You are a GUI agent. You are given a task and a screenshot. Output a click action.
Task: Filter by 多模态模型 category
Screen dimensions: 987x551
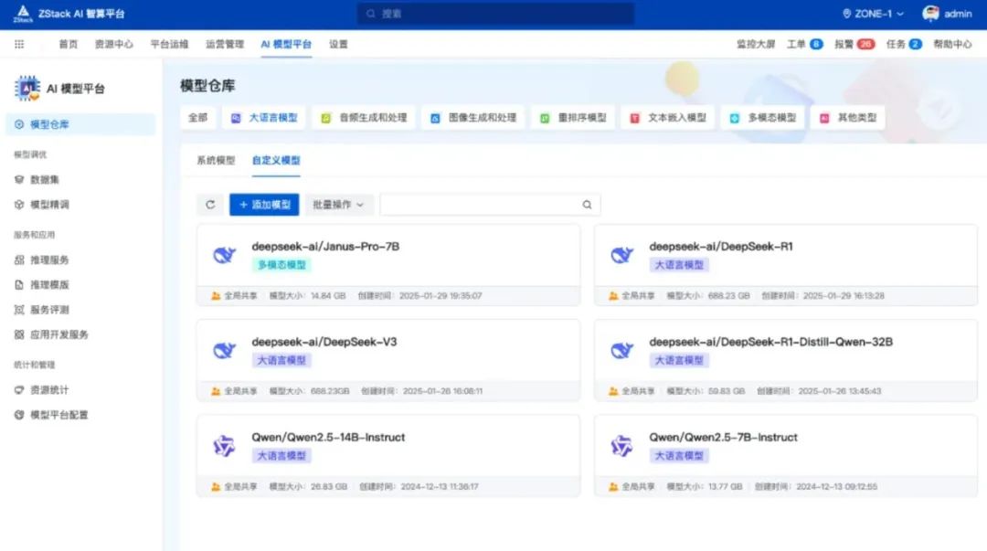tap(763, 118)
